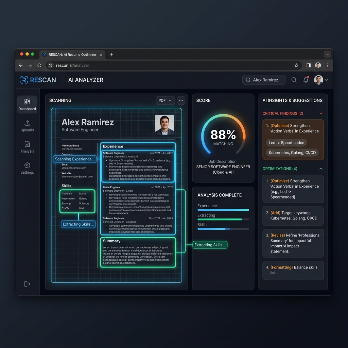This screenshot has width=348, height=348.
Task: Bookmark this page with the star icon
Action: [x=296, y=65]
